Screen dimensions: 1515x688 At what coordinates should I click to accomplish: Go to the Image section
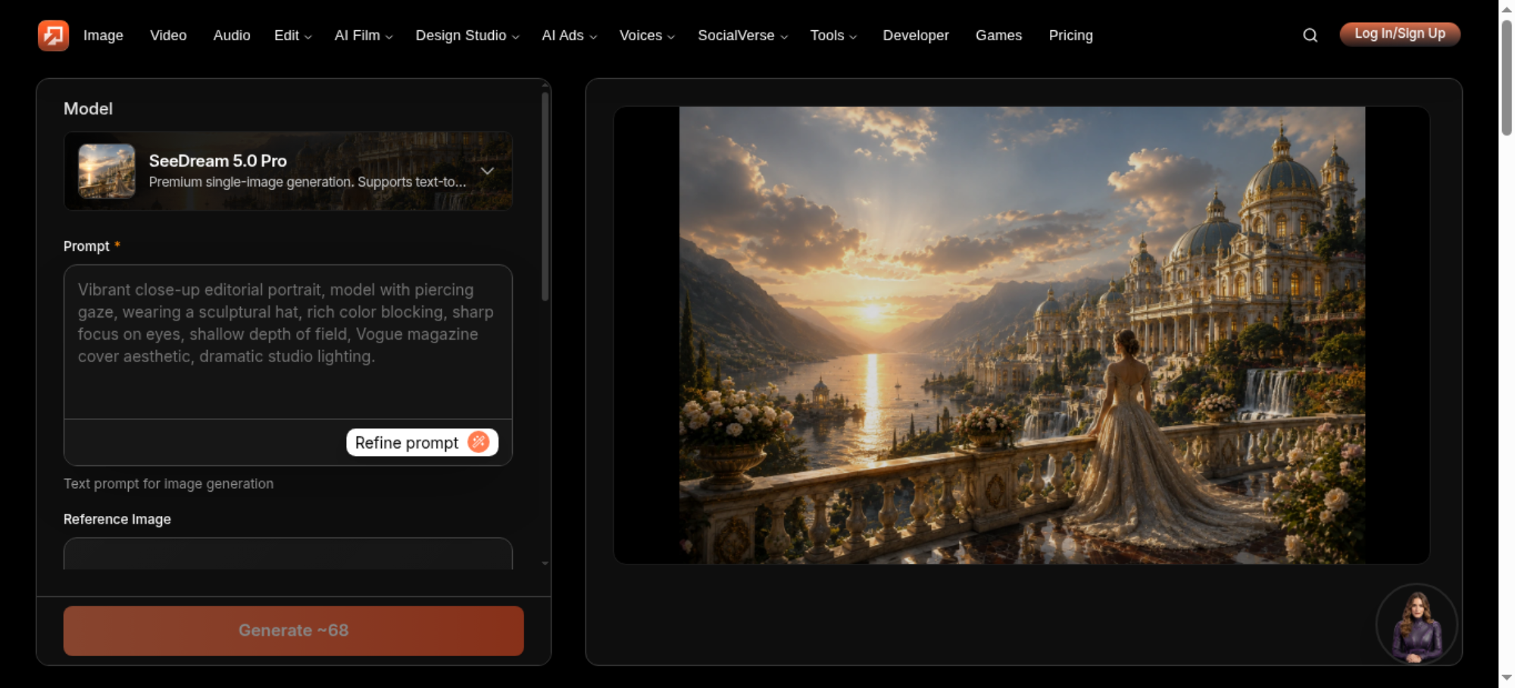103,36
